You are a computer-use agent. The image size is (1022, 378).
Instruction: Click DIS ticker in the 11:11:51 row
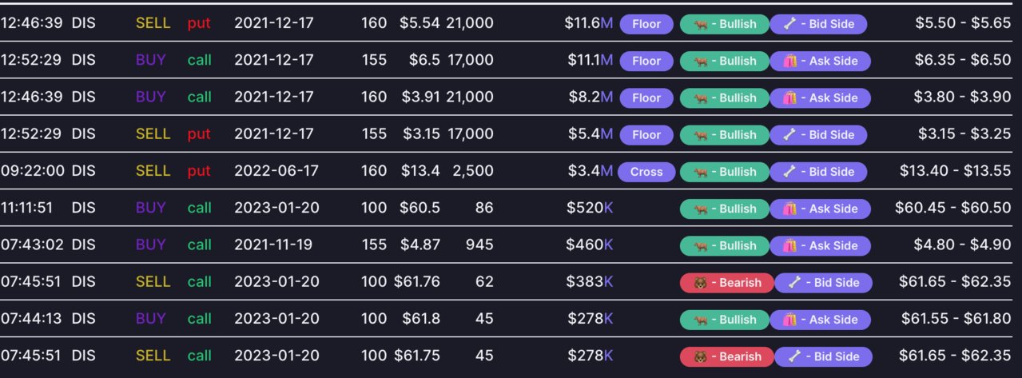pyautogui.click(x=83, y=209)
